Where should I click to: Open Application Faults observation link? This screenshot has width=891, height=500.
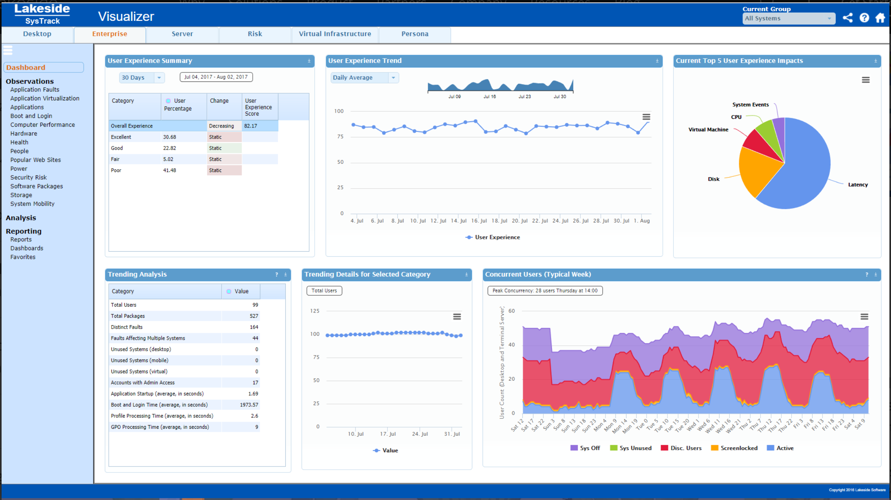35,90
